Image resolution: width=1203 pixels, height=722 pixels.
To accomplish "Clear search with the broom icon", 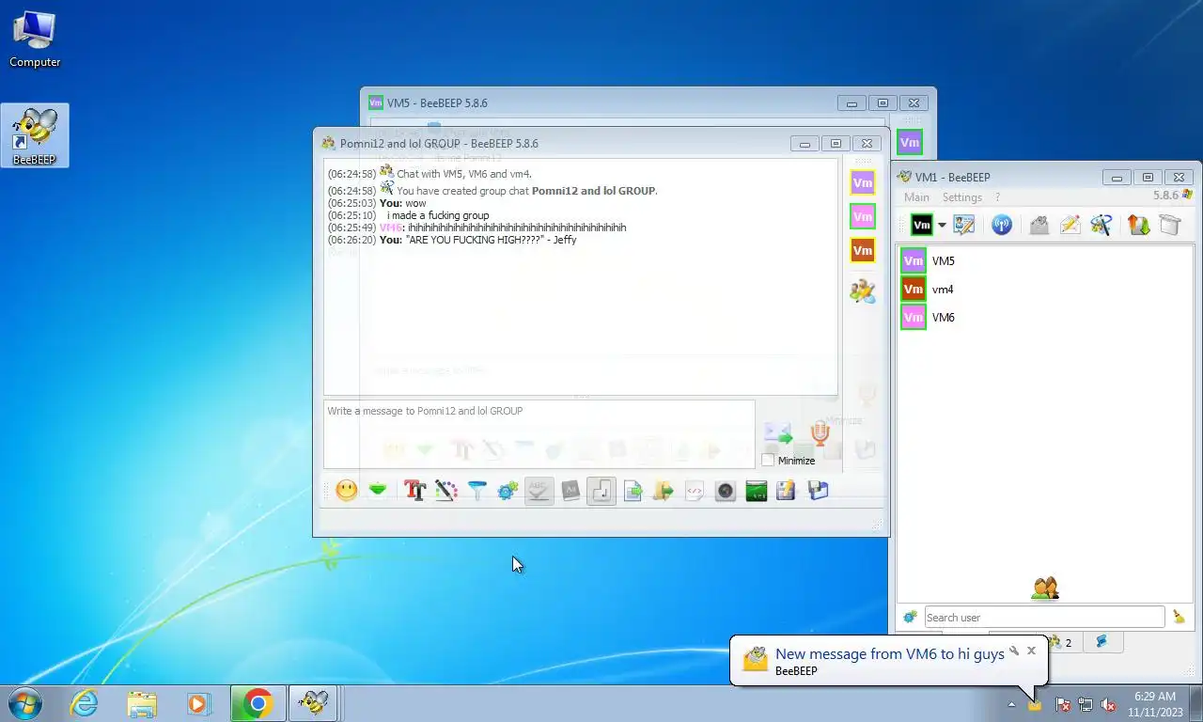I will point(1179,618).
